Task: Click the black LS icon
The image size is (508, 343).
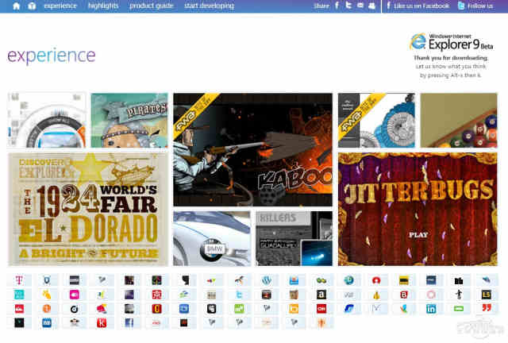Action: [x=487, y=295]
